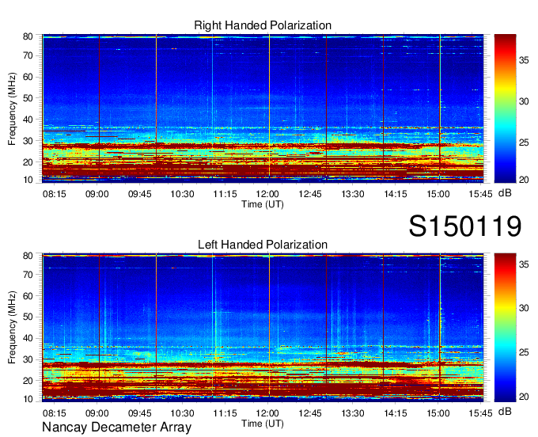This screenshot has height=437, width=538.
Task: Click "08:15" tick on the Left Handed time axis
Action: 55,413
